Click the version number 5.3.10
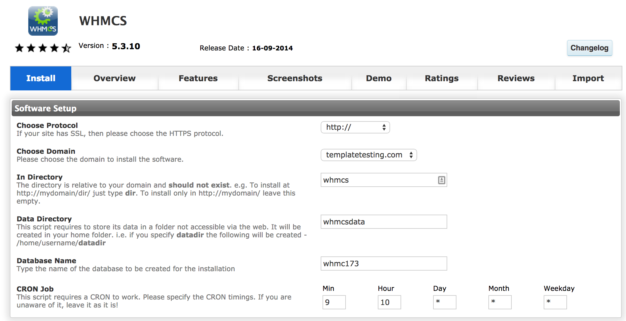 pyautogui.click(x=126, y=46)
